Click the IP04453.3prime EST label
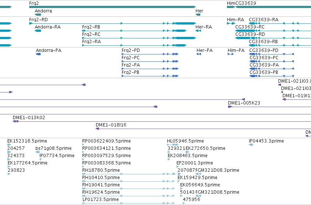Image resolution: width=311 pixels, height=205 pixels. tap(266, 141)
